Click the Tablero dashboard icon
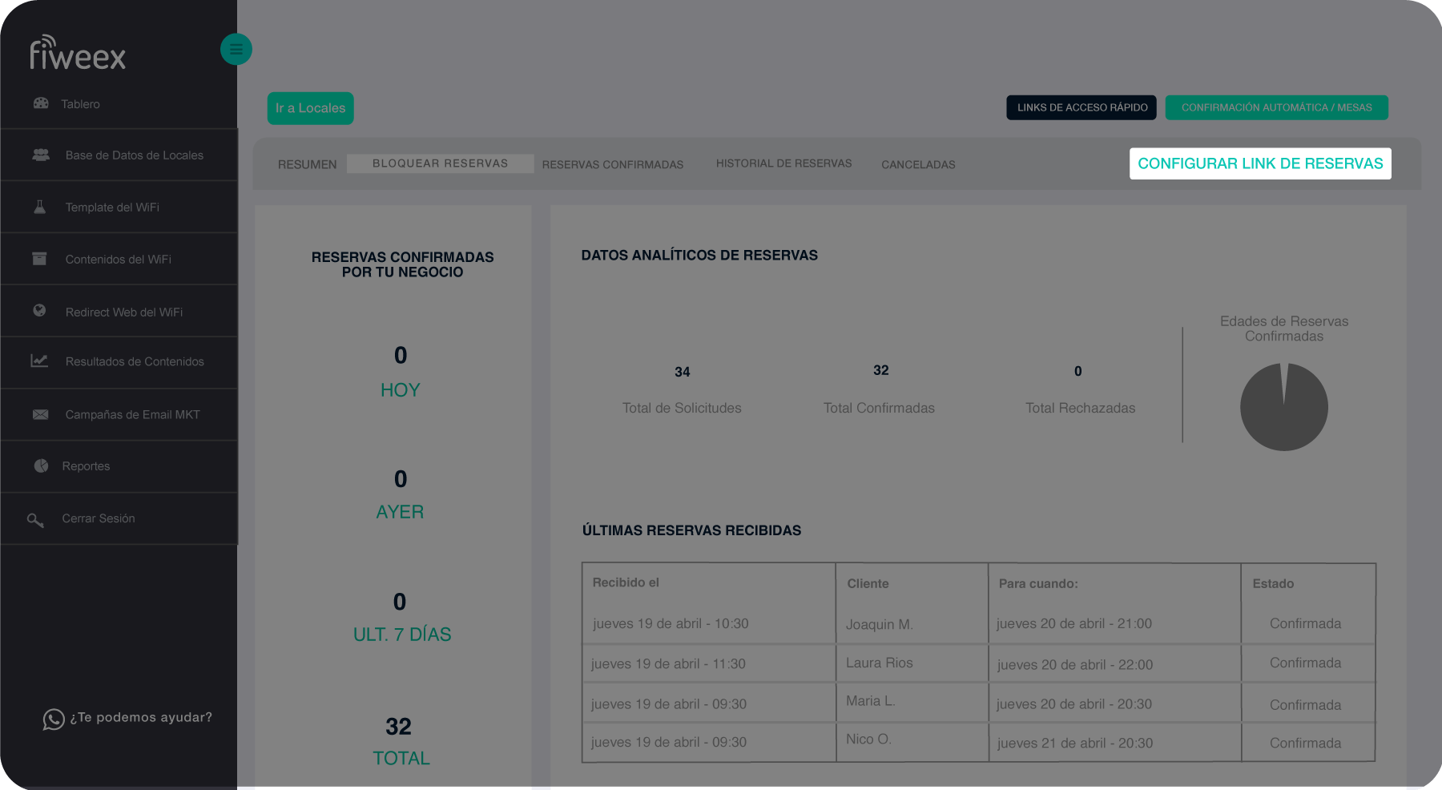 [x=41, y=103]
